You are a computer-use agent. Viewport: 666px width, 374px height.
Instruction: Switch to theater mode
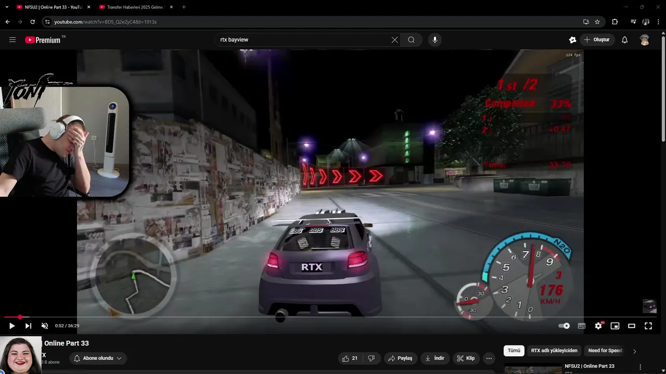click(632, 326)
